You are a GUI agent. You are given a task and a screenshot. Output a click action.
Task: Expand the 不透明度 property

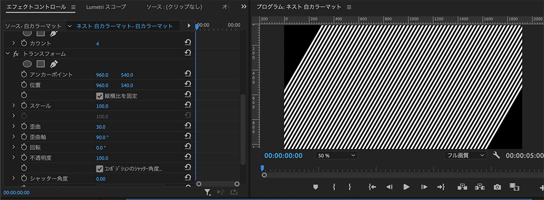coord(14,158)
